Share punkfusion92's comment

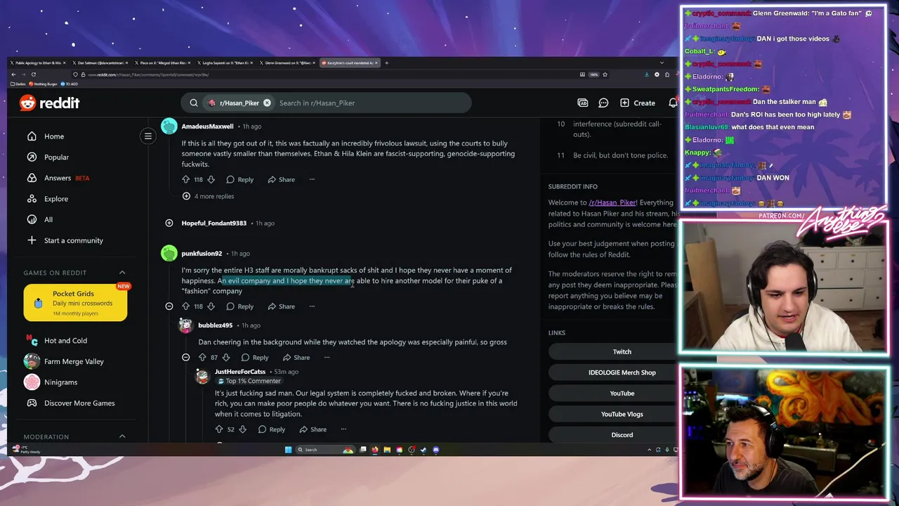[x=281, y=306]
